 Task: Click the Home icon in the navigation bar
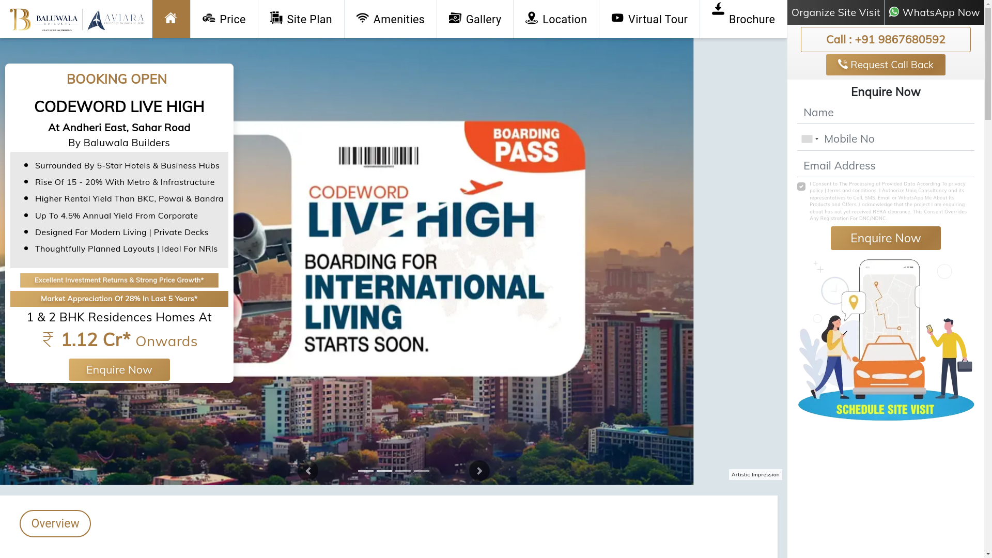tap(171, 19)
